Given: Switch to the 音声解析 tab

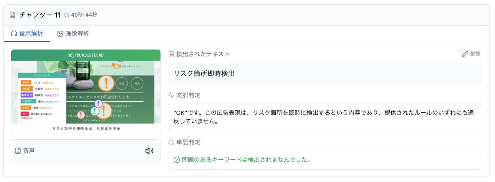Looking at the screenshot, I should pos(27,33).
